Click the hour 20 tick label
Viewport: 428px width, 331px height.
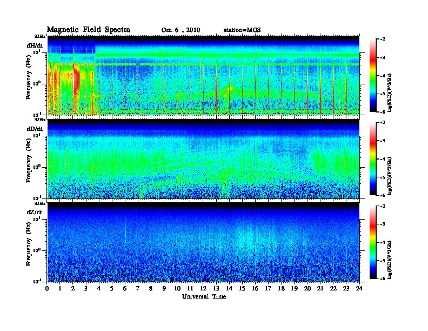tap(307, 288)
